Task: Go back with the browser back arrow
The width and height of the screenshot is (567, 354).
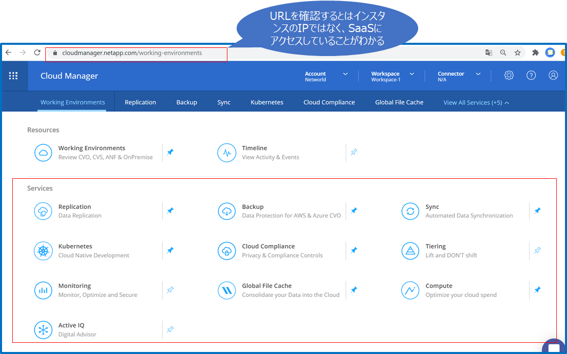Action: pyautogui.click(x=8, y=53)
